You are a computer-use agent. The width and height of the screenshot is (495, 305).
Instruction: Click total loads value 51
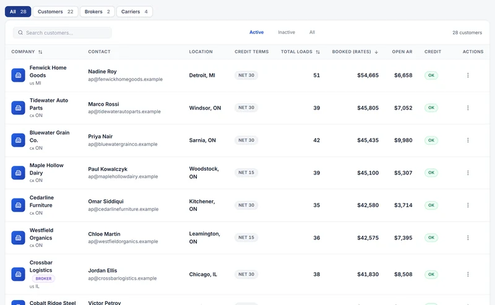pyautogui.click(x=317, y=75)
